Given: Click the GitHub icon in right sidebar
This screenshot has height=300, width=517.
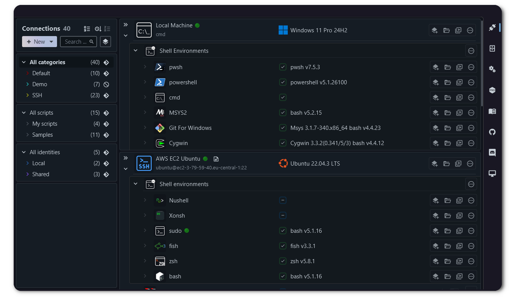Looking at the screenshot, I should click(492, 132).
